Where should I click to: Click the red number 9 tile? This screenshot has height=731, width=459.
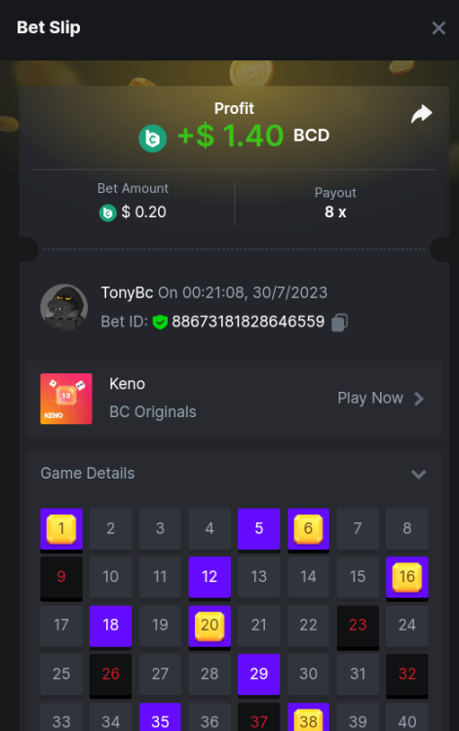click(x=61, y=578)
